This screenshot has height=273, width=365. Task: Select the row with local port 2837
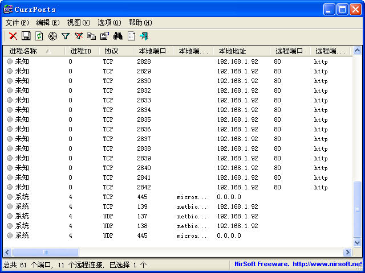pyautogui.click(x=177, y=139)
